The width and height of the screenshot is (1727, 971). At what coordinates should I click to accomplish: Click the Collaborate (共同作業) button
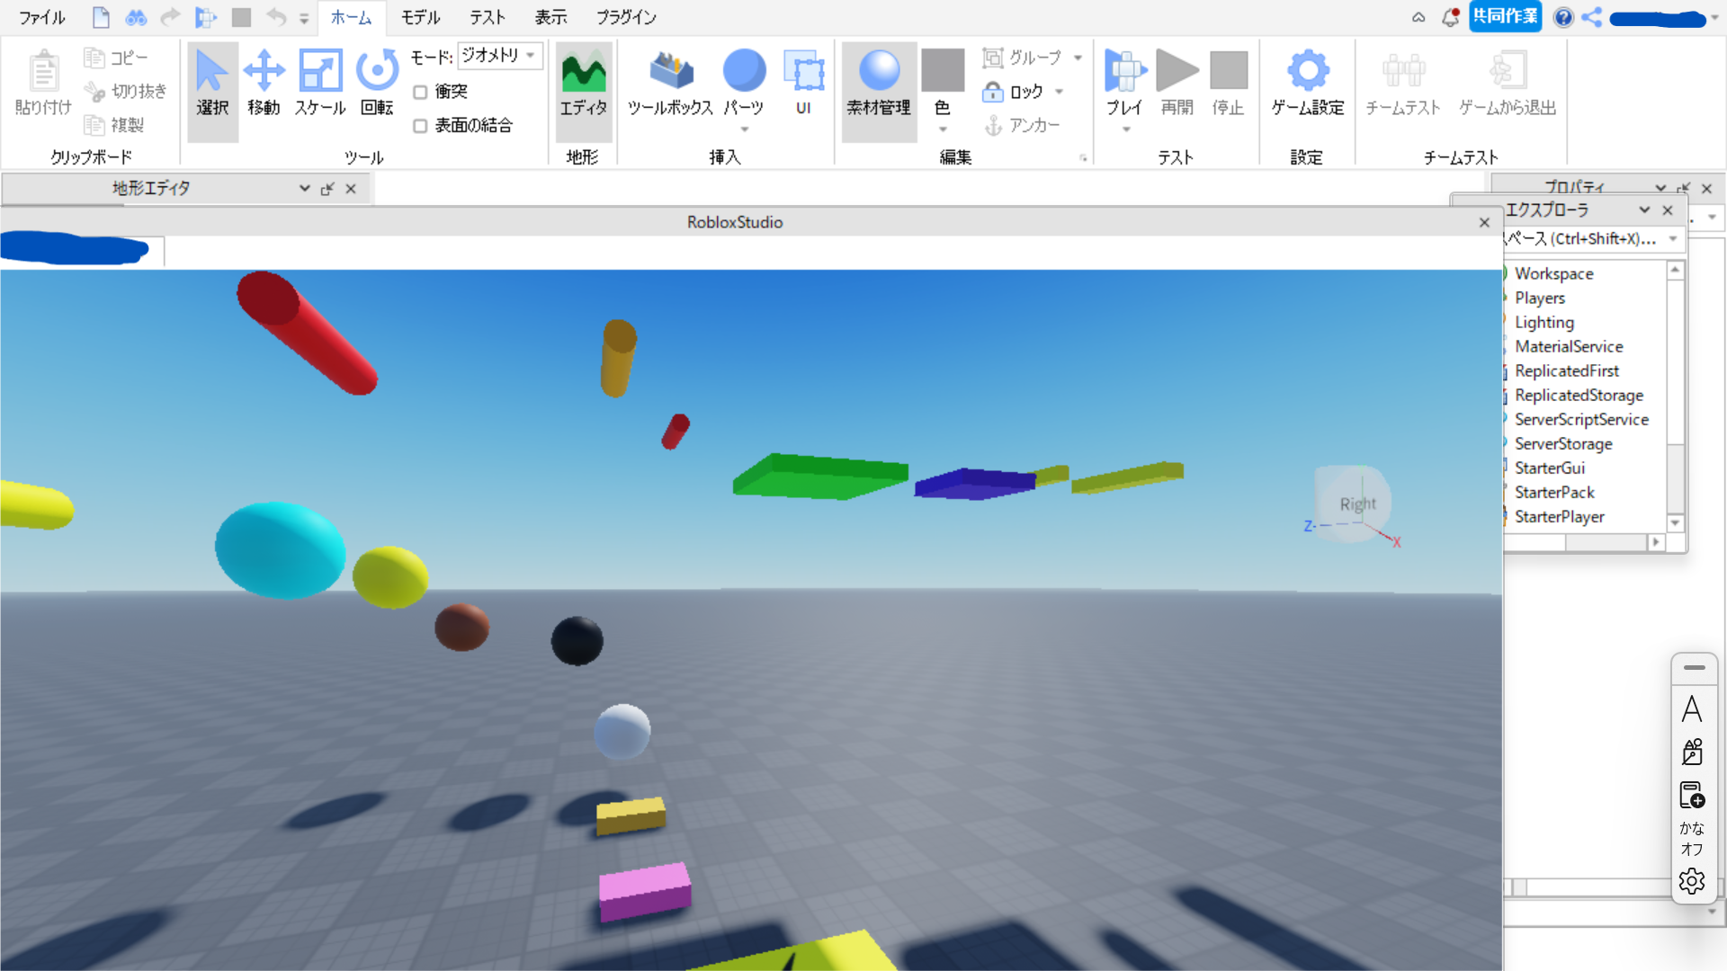click(1505, 16)
